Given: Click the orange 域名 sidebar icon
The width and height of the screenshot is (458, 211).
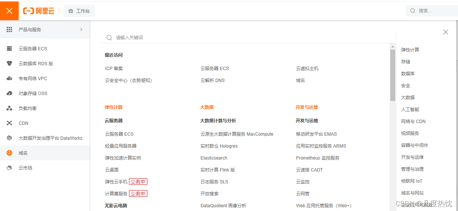Looking at the screenshot, I should tap(10, 153).
